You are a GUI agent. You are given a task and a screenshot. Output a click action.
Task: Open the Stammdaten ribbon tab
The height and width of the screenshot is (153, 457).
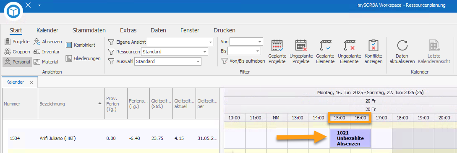[x=89, y=30]
